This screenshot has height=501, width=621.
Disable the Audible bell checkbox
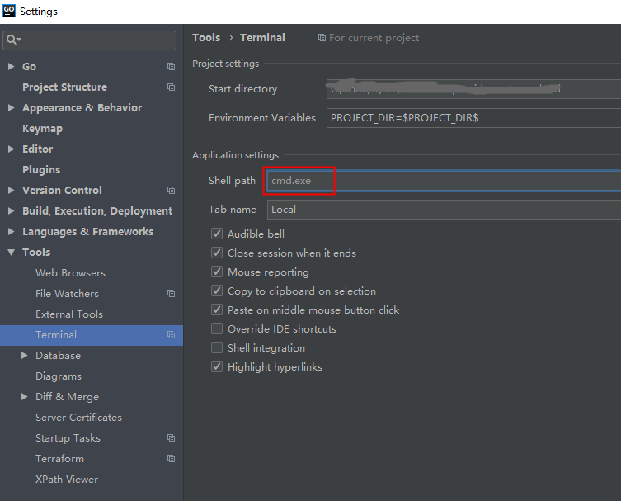(x=217, y=234)
